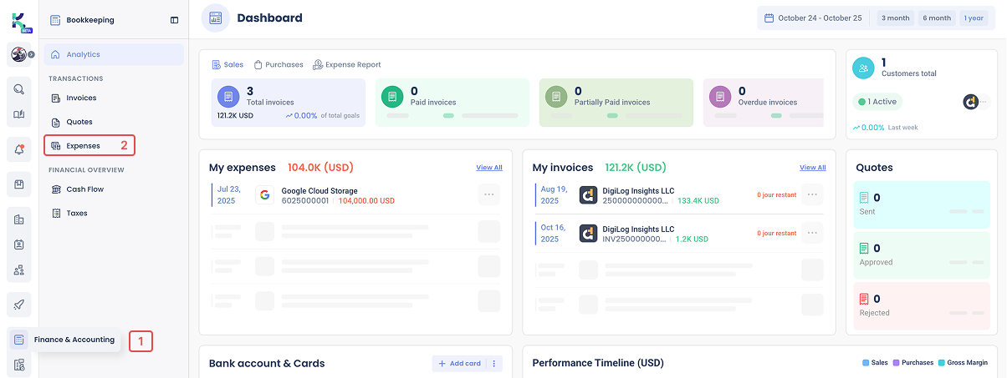Select the 3 month range
This screenshot has height=378, width=1007.
pos(895,18)
